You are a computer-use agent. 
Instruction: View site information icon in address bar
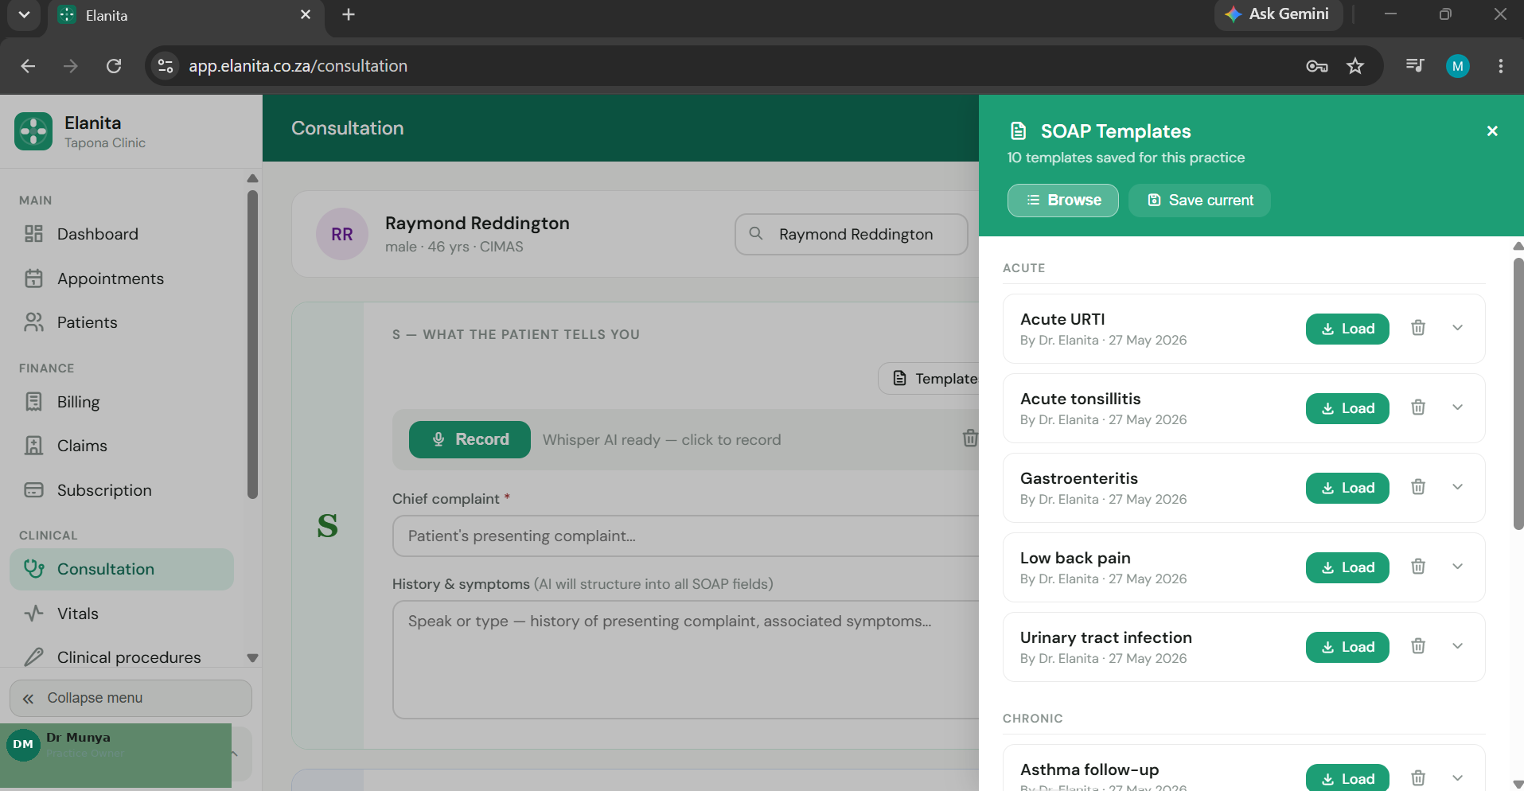[166, 66]
